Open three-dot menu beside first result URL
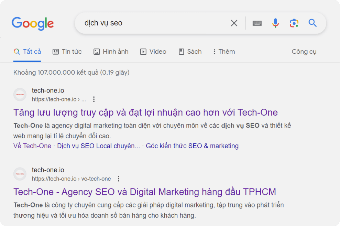 (94, 99)
